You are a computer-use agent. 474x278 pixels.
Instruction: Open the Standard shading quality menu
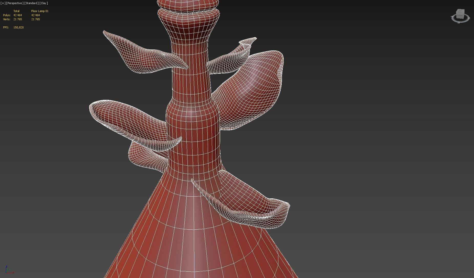tap(31, 3)
